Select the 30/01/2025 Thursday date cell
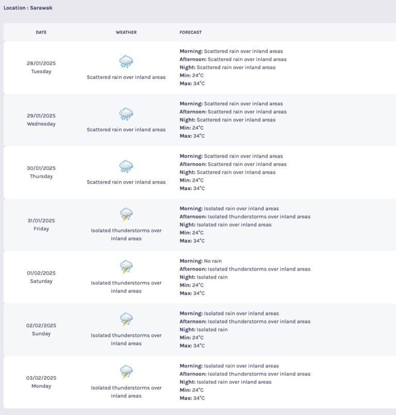This screenshot has width=396, height=415. tap(41, 172)
